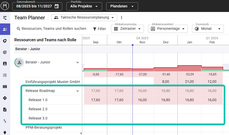
Task: Collapse the Berater - Junior resource row chevron
Action: point(78,62)
